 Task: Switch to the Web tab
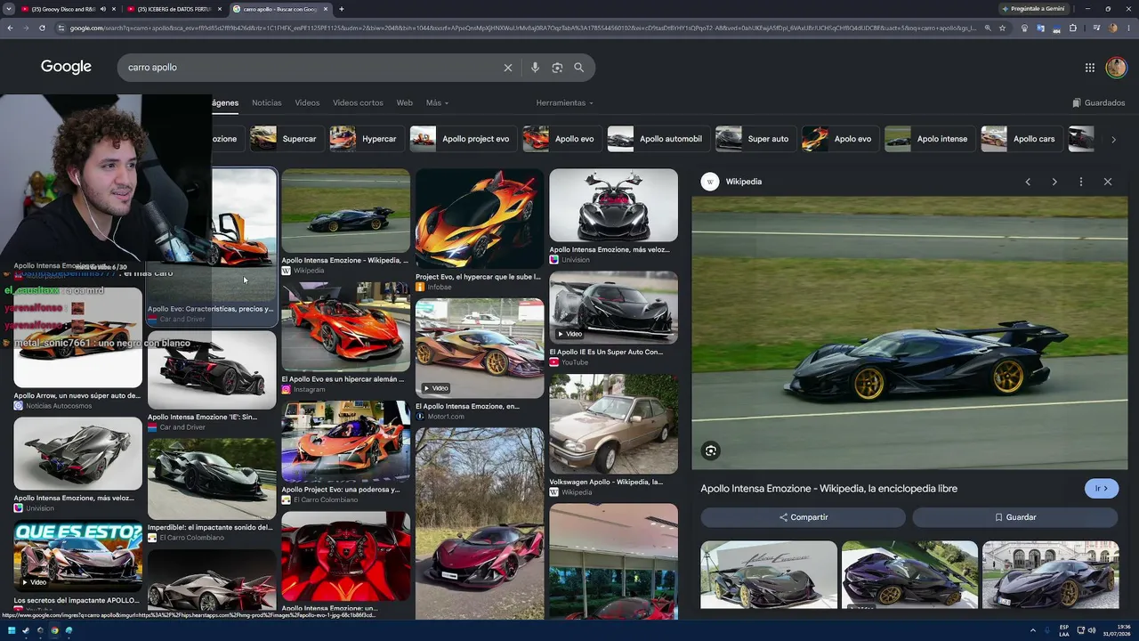point(404,102)
